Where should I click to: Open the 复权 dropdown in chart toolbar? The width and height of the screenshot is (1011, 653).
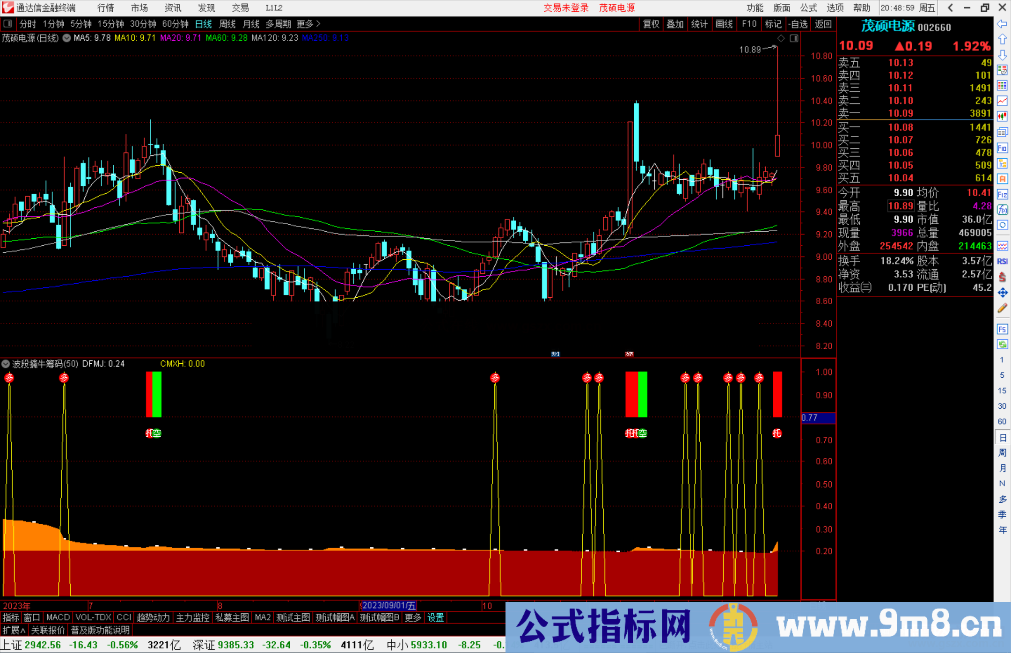tap(651, 24)
